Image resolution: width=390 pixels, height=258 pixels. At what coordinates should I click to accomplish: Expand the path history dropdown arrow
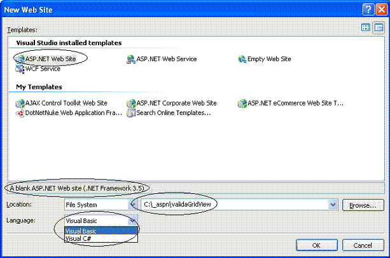tap(333, 205)
